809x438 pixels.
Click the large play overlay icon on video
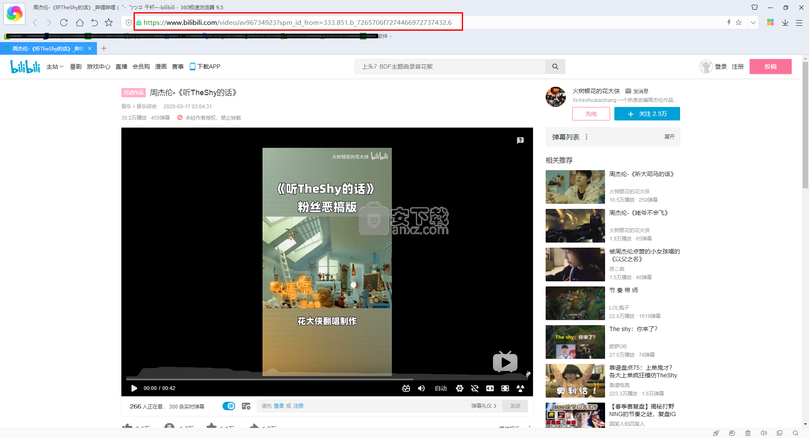(505, 362)
